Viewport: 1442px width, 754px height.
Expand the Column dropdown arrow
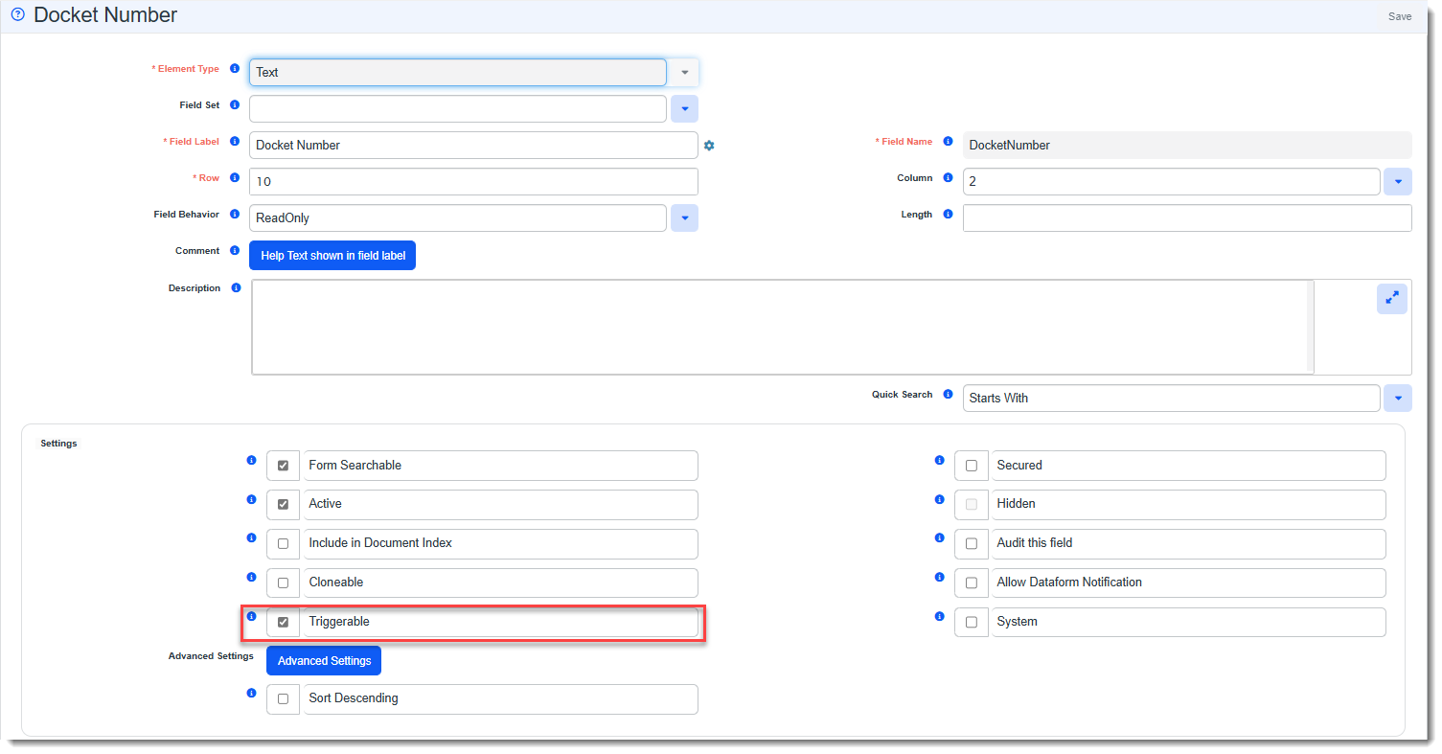(1397, 182)
